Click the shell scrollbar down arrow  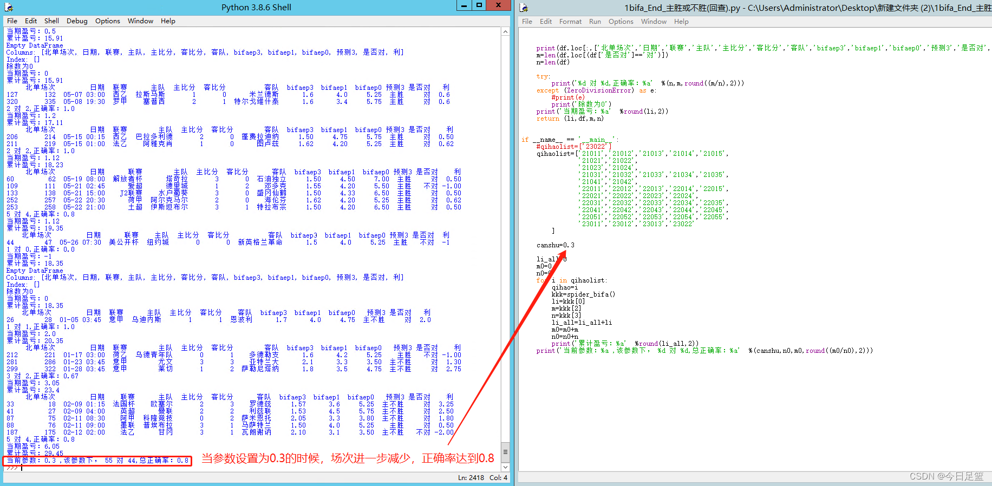click(505, 467)
